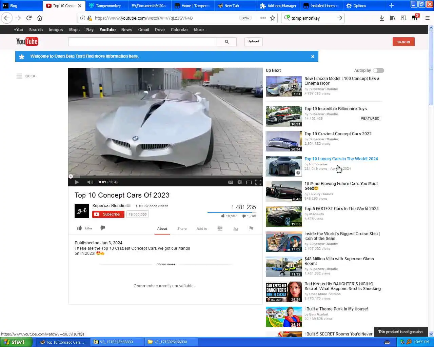434x347 pixels.
Task: Open page actions three-dot menu
Action: (x=263, y=18)
